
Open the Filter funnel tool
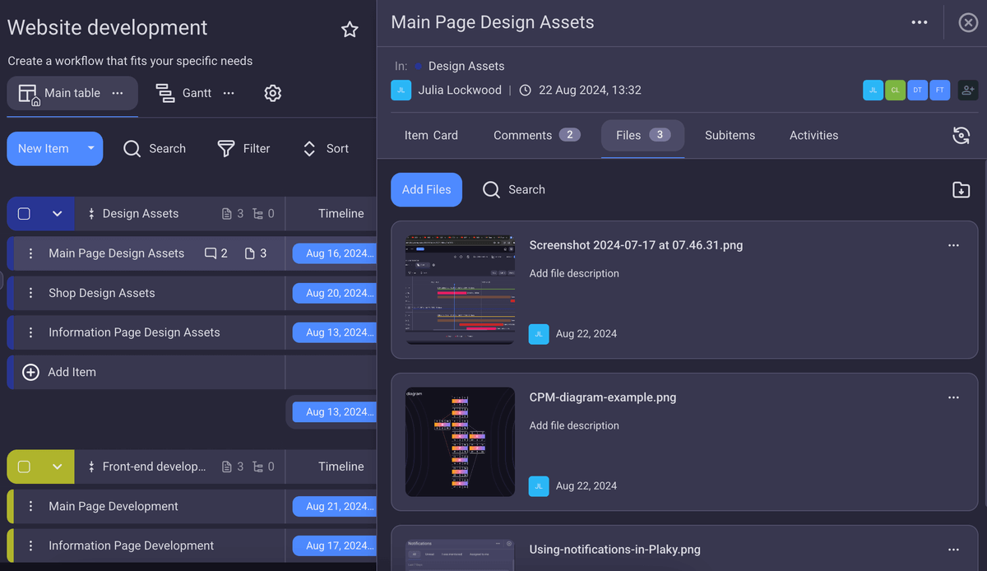[243, 149]
